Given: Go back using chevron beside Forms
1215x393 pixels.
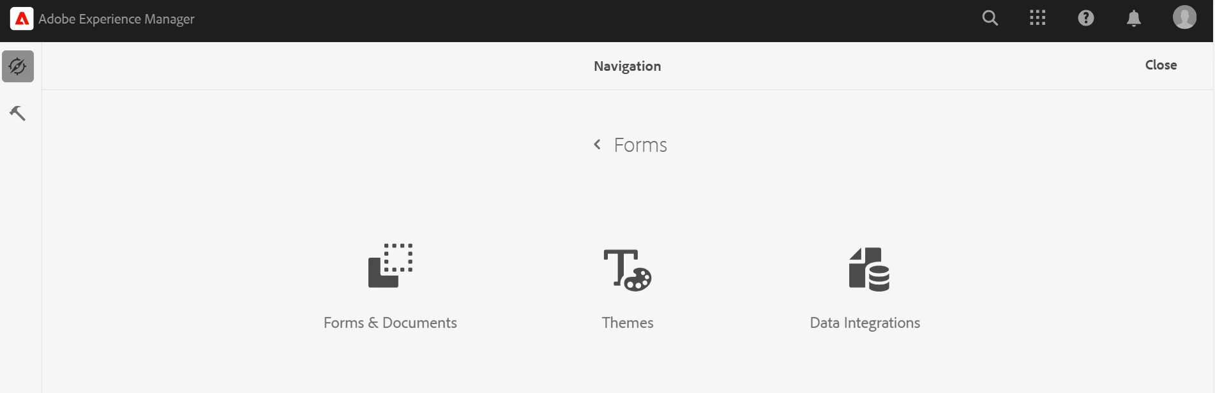Looking at the screenshot, I should pos(597,145).
